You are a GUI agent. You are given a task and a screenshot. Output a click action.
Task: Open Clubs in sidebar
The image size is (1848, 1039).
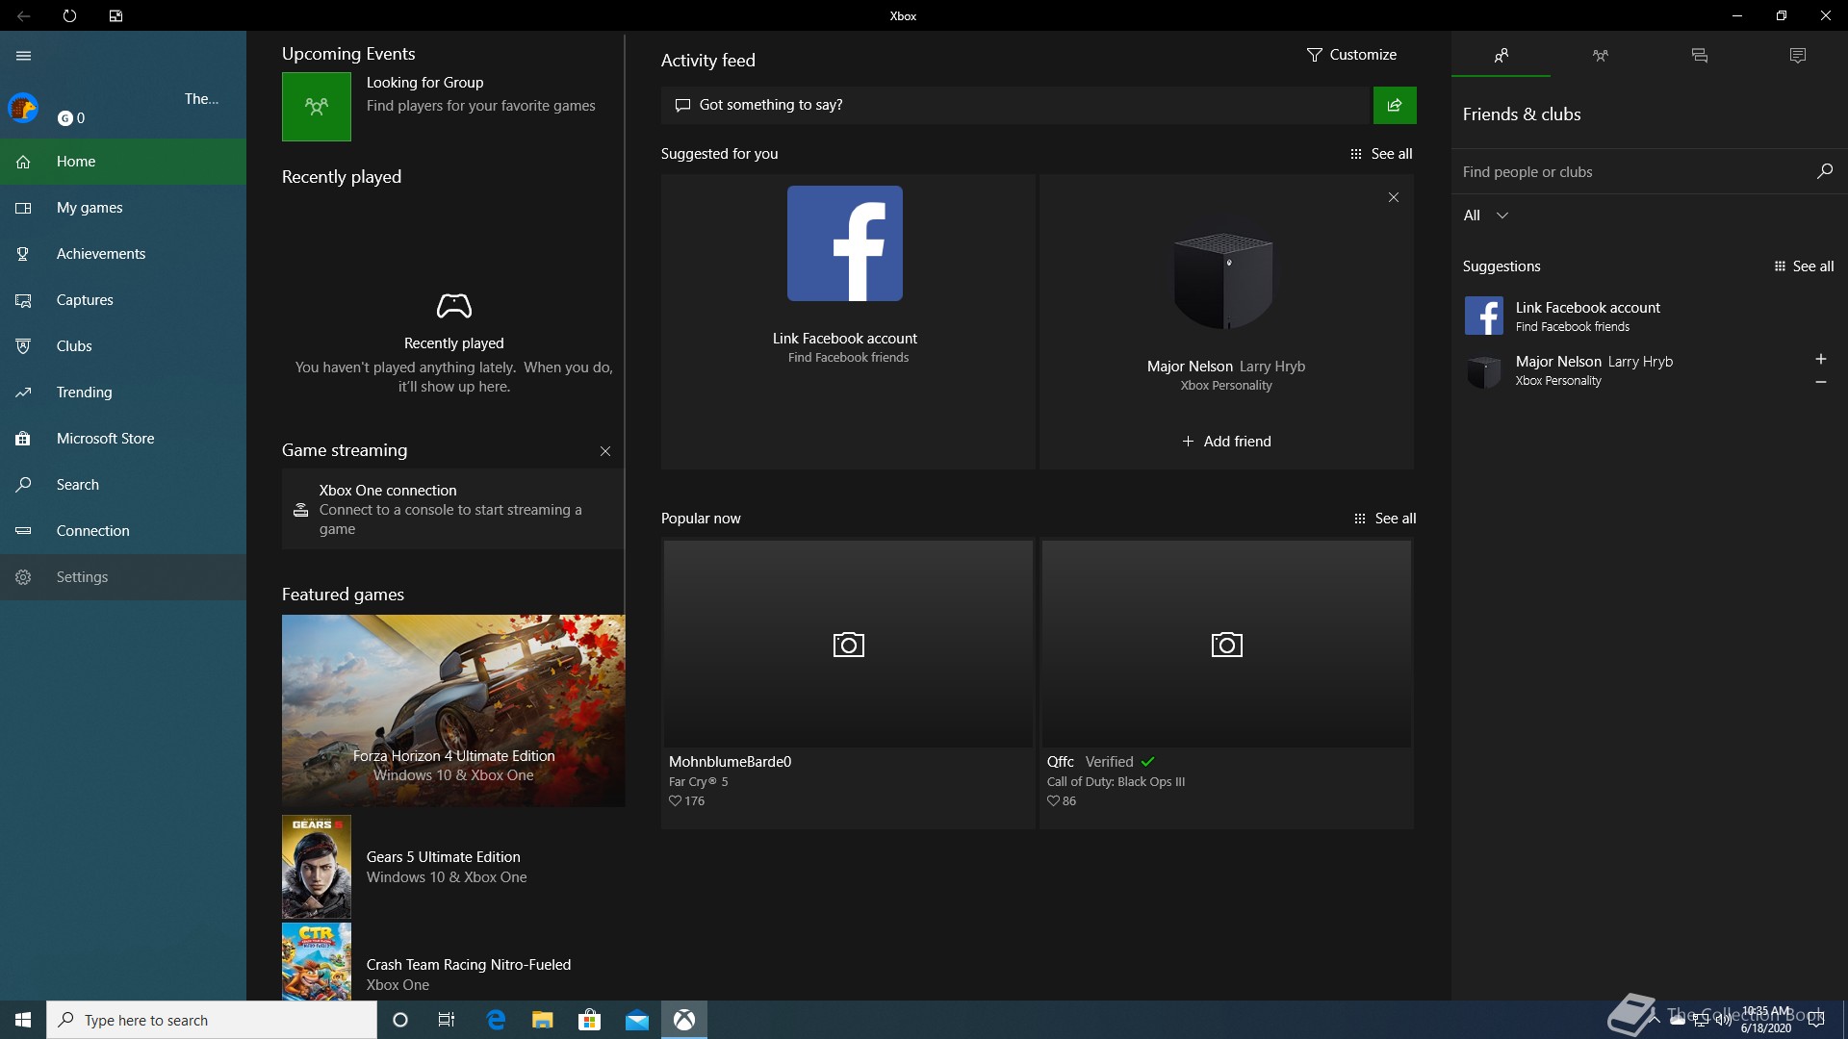pyautogui.click(x=123, y=346)
